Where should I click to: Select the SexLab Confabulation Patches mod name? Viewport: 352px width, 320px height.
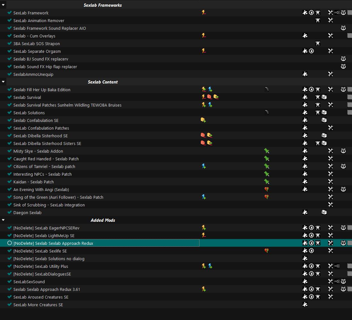[x=41, y=128]
